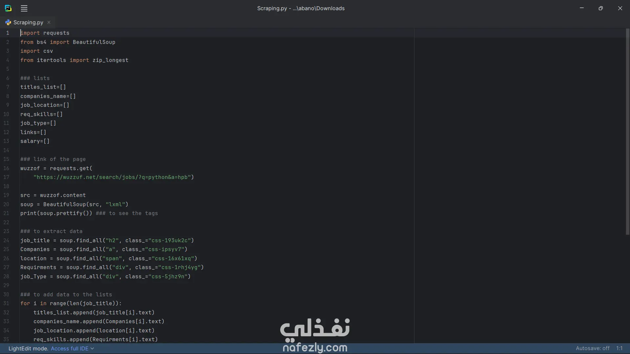Click the Python file icon on Scraping.py tab
The width and height of the screenshot is (630, 354).
(x=8, y=22)
